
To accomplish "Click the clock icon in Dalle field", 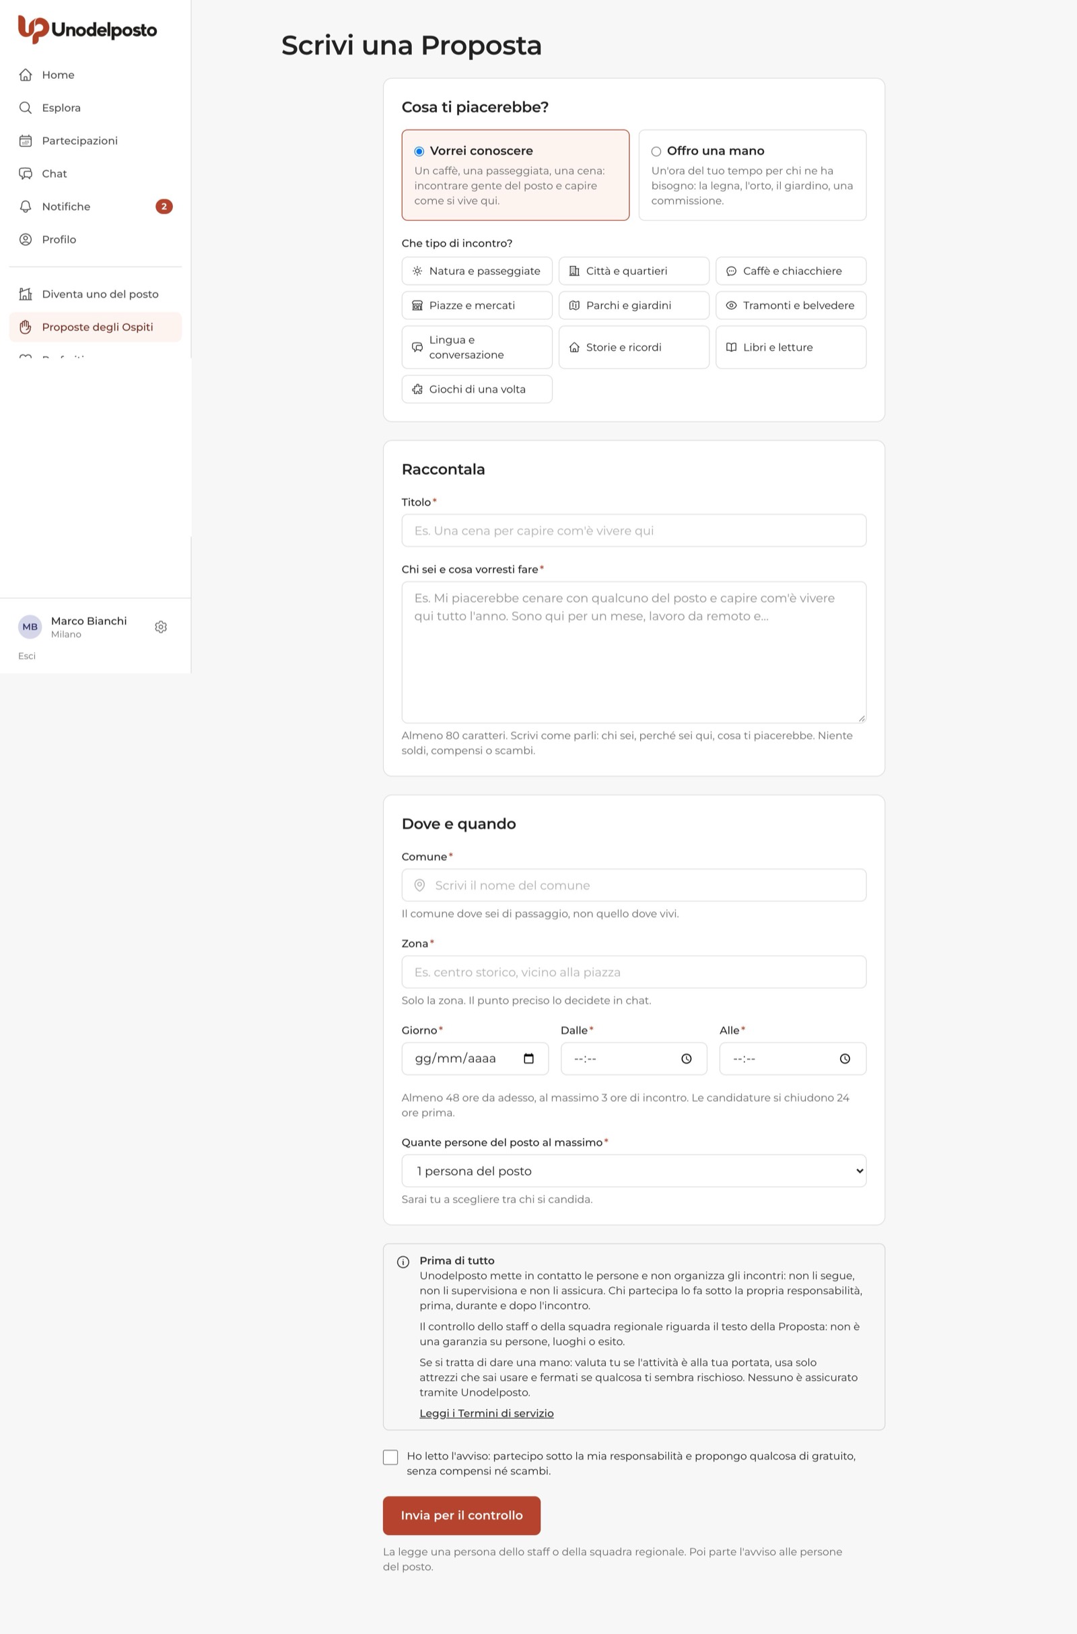I will point(686,1058).
